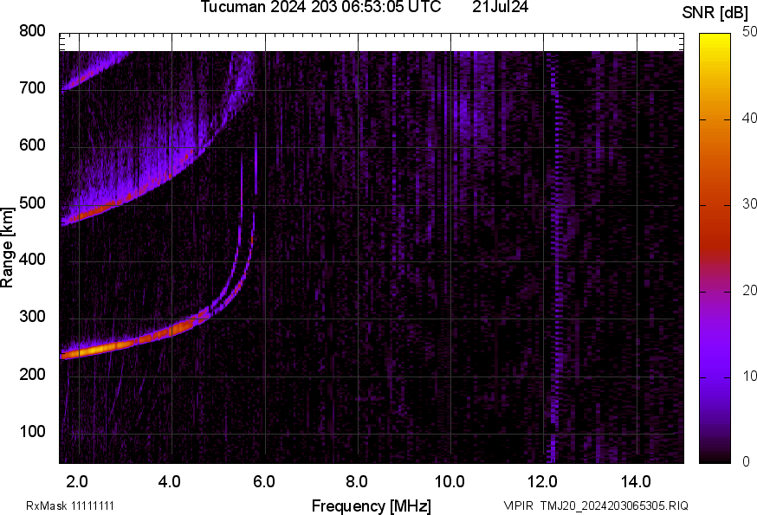Image resolution: width=757 pixels, height=515 pixels.
Task: Click the SNR color bar gradient
Action: [715, 248]
